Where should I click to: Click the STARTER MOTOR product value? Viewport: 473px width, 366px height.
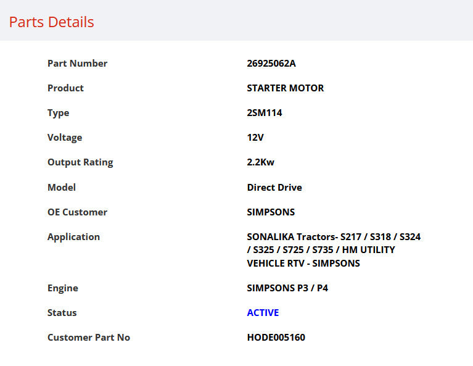pos(286,88)
